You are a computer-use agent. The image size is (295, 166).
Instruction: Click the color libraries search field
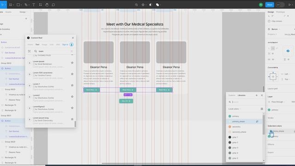[x=246, y=102]
